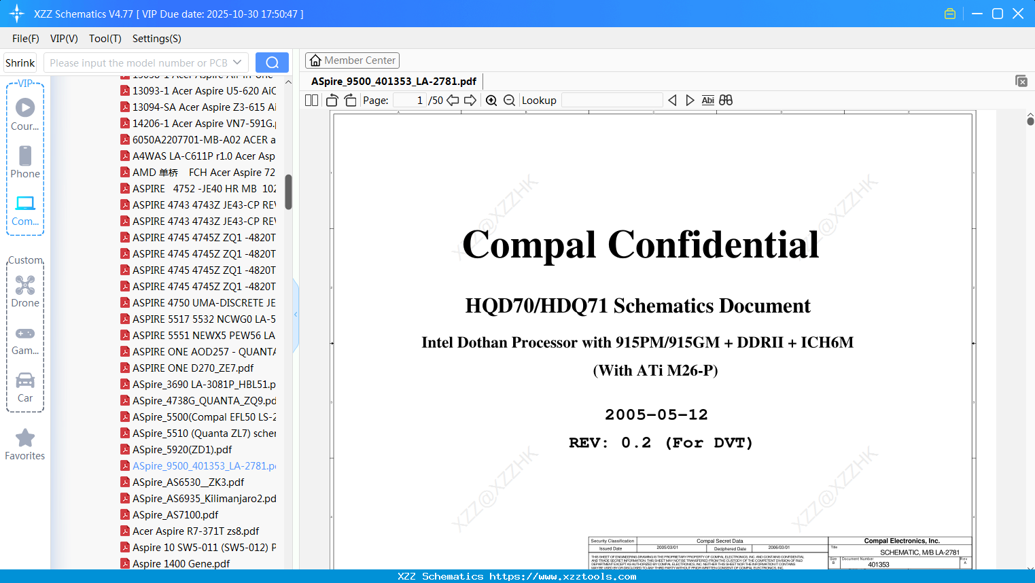Viewport: 1035px width, 583px height.
Task: Open ASpire_3690 LA-3081P_HBL51 file
Action: pos(198,385)
